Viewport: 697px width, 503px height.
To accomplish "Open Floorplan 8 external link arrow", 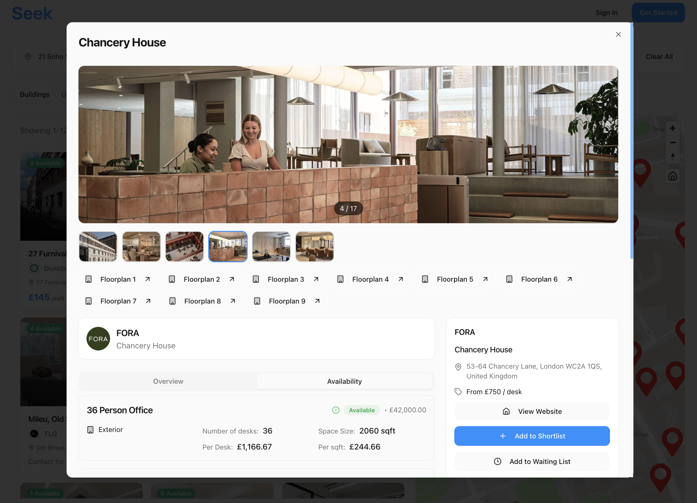I will [x=233, y=301].
